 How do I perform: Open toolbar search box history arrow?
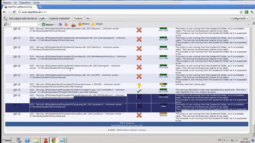[x=39, y=25]
